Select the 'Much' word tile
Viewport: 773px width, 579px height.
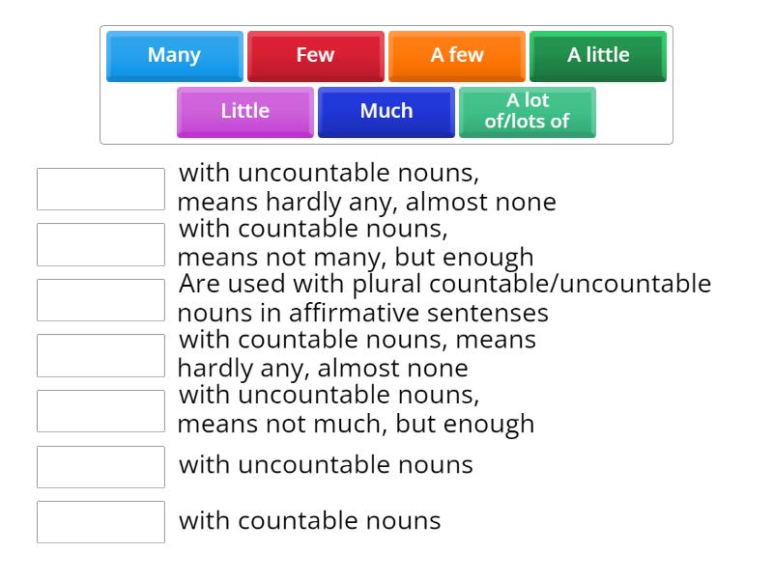pyautogui.click(x=386, y=111)
